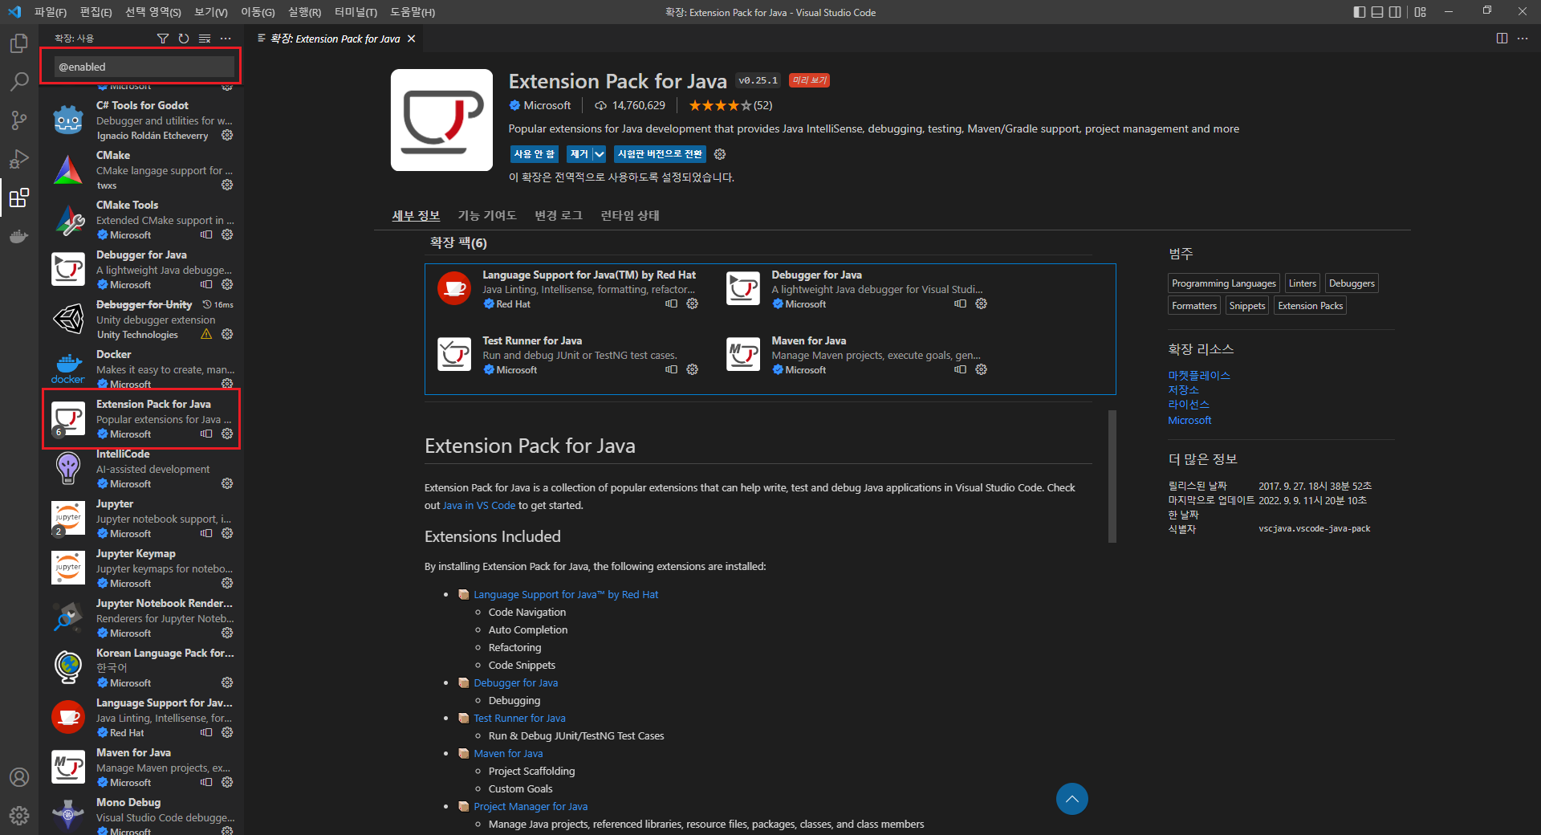
Task: Open Debugger for Java card in pack list
Action: point(856,289)
